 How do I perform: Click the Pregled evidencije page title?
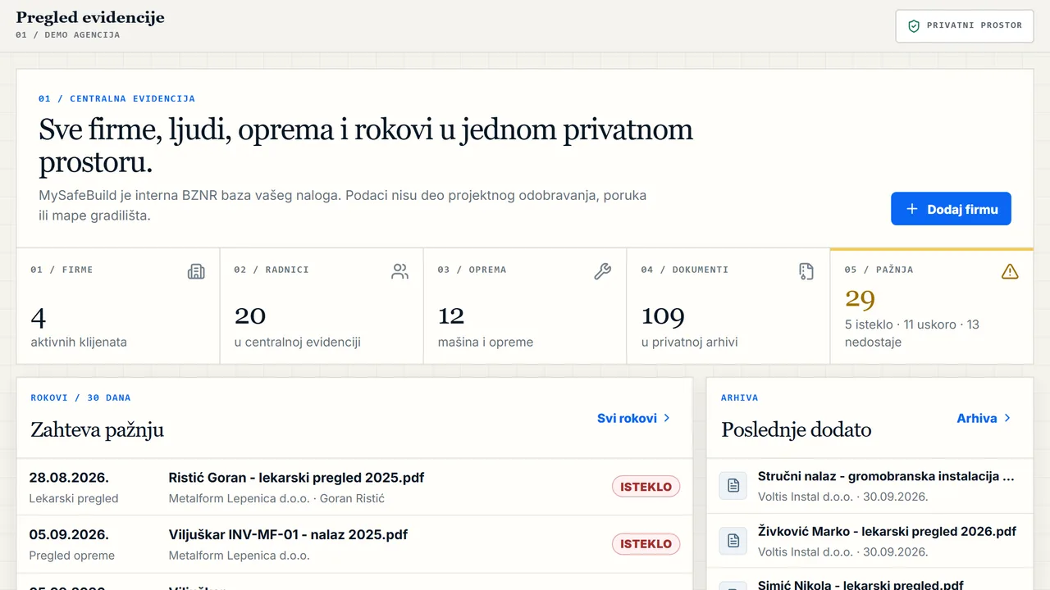coord(90,17)
